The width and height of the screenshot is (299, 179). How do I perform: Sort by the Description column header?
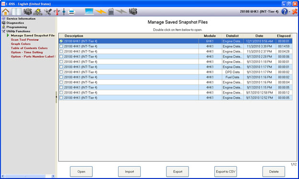click(x=131, y=36)
